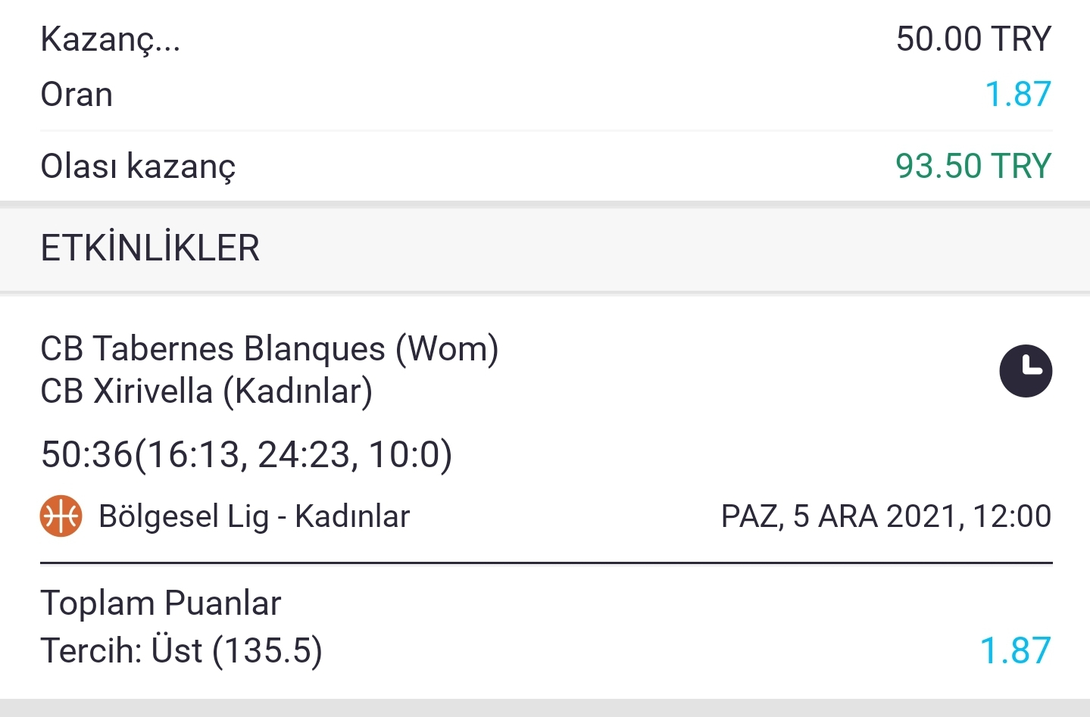
Task: Click the gray bar below the bet
Action: (545, 708)
